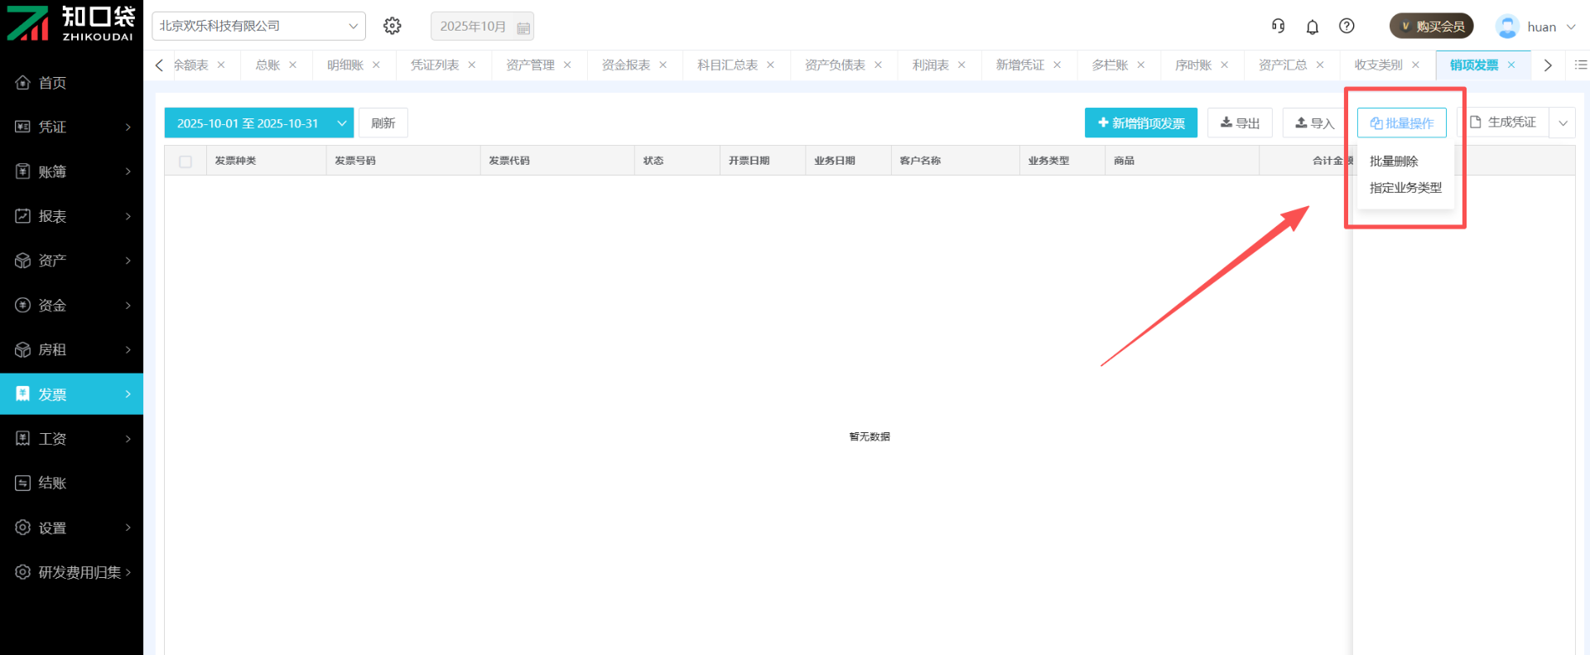Screen dimensions: 1590x655
Task: Open customer service headset icon
Action: 1278,26
